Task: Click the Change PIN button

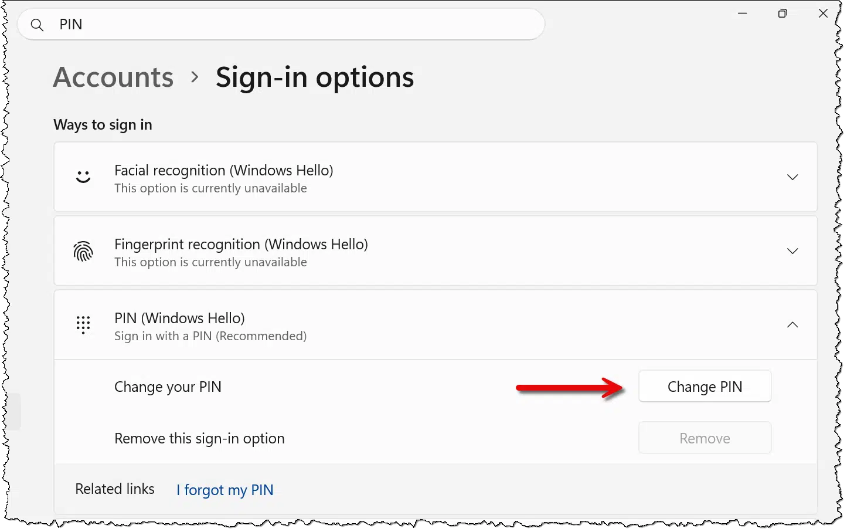Action: (x=705, y=387)
